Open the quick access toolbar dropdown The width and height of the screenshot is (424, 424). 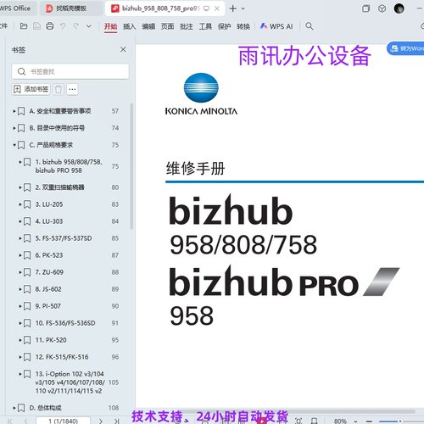pos(89,26)
